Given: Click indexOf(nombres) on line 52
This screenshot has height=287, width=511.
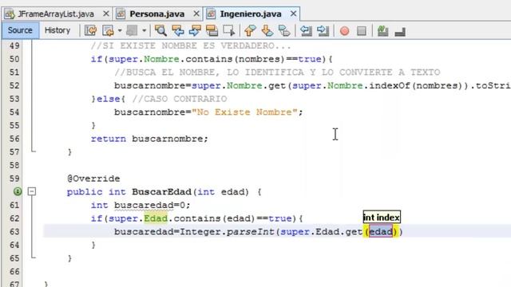Looking at the screenshot, I should click(416, 85).
